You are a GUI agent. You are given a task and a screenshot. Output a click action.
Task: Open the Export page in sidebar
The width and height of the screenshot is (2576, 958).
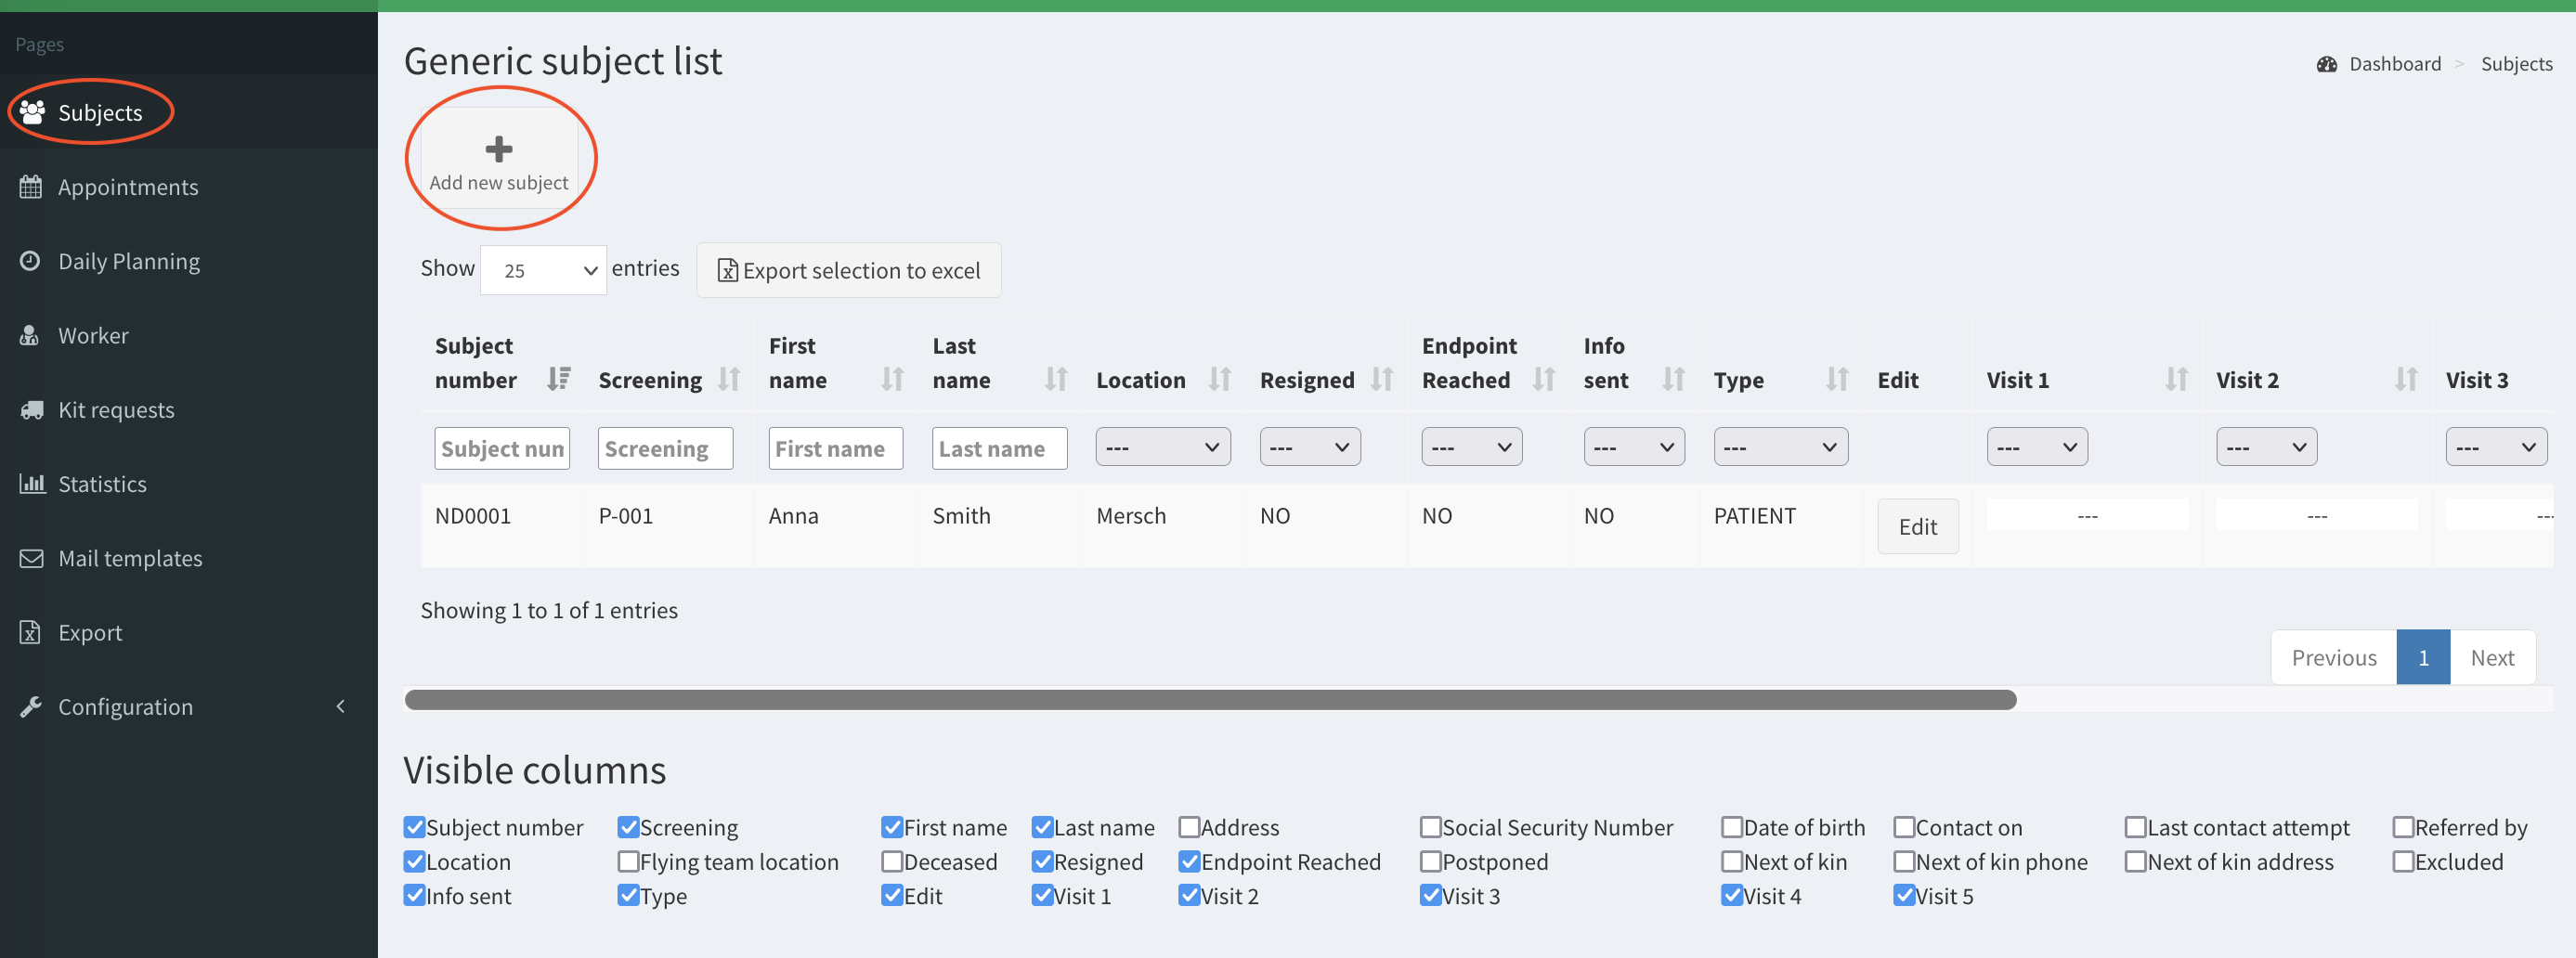click(90, 633)
